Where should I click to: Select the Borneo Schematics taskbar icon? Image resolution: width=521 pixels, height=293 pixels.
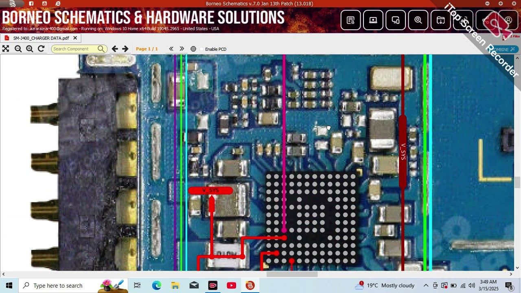click(x=250, y=285)
